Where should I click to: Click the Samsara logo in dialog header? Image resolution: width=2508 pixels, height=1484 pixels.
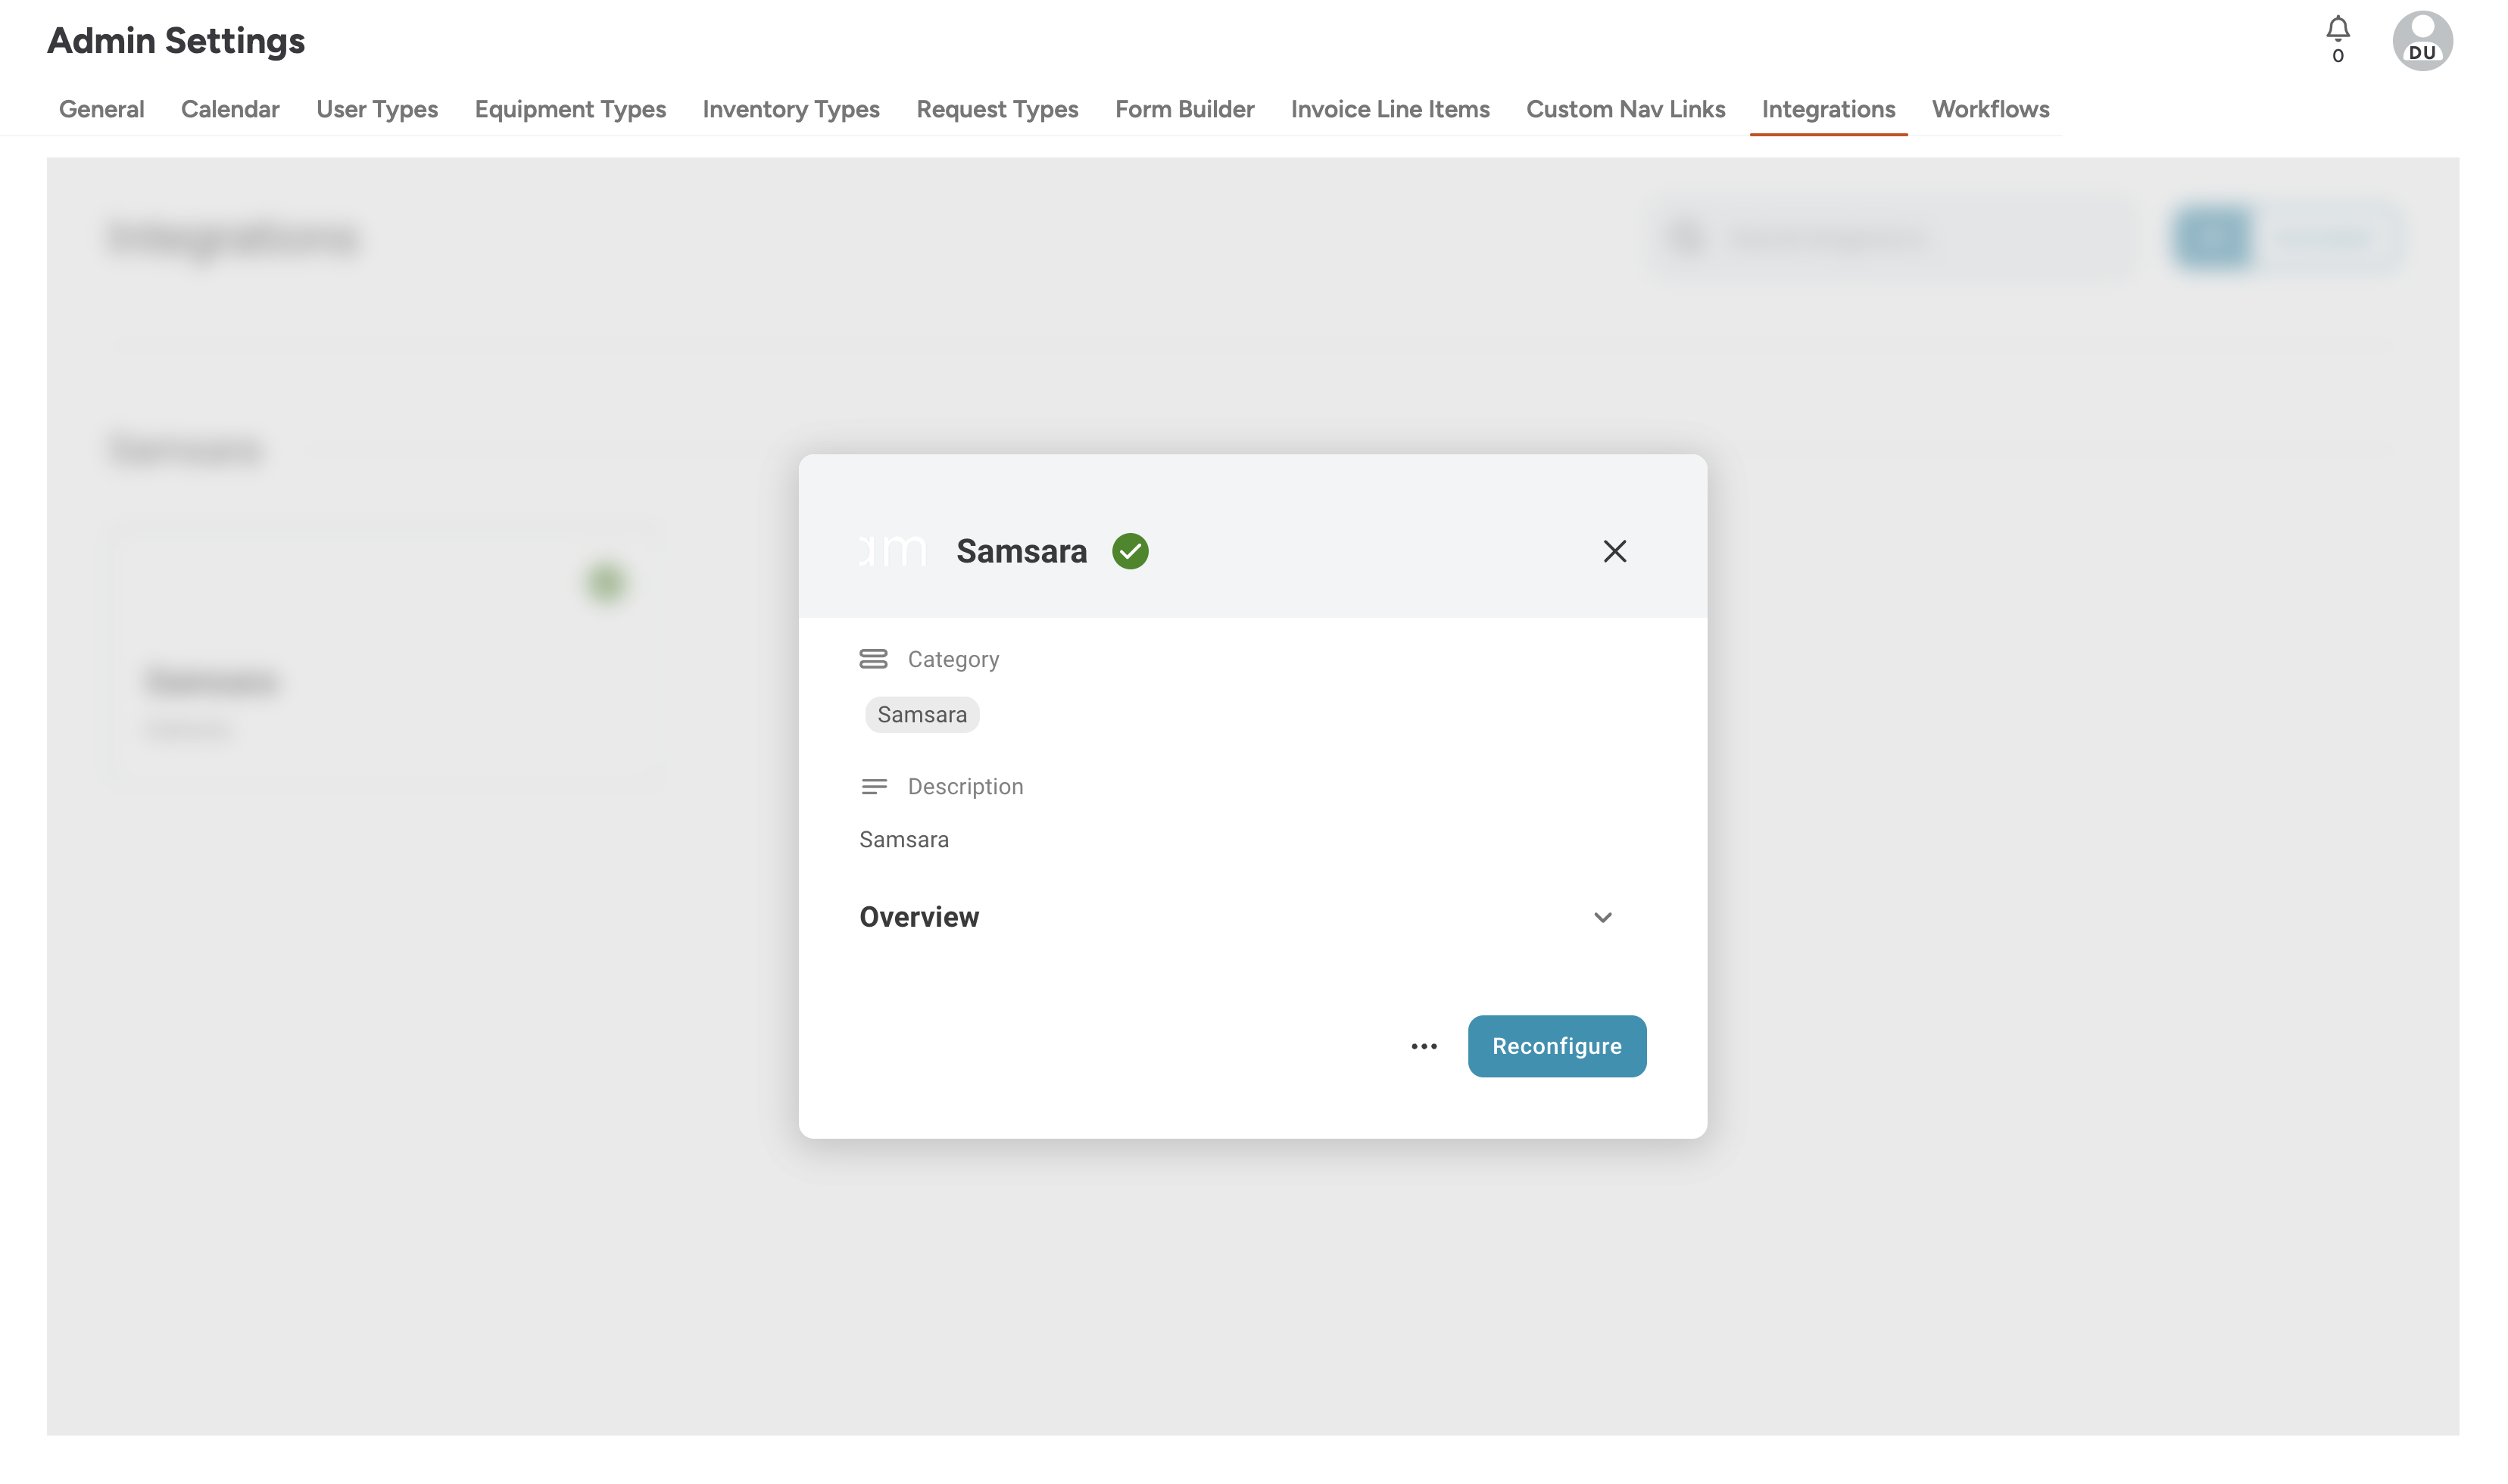tap(893, 551)
